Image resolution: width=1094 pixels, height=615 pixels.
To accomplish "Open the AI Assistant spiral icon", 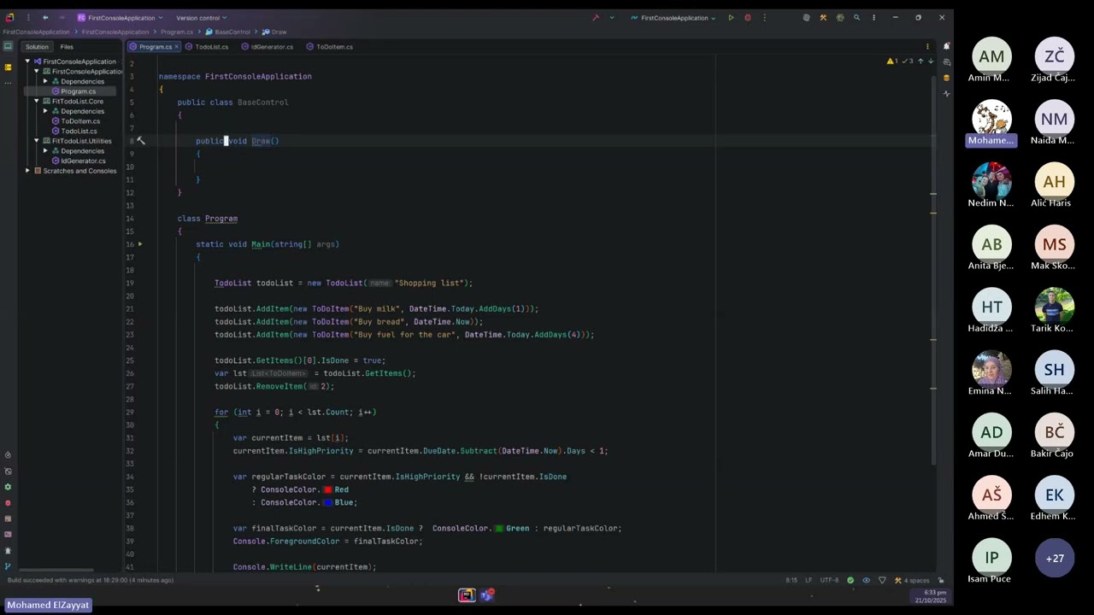I will coord(806,18).
